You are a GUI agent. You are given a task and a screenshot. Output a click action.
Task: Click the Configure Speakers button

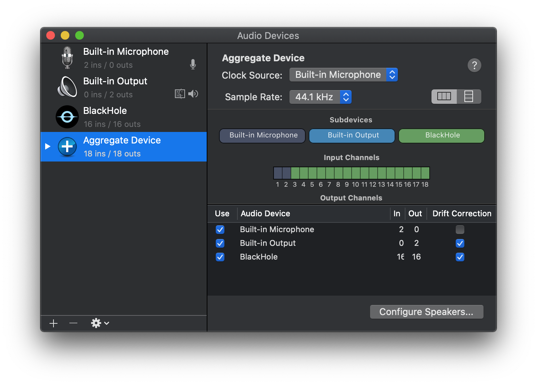coord(426,312)
